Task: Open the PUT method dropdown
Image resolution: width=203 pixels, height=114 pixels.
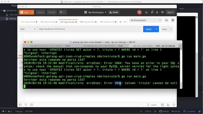Action: pos(28,29)
